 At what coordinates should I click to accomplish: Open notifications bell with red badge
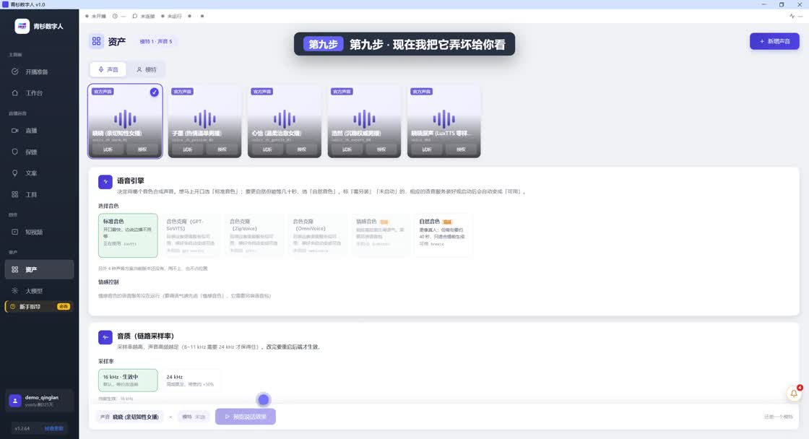pyautogui.click(x=794, y=393)
